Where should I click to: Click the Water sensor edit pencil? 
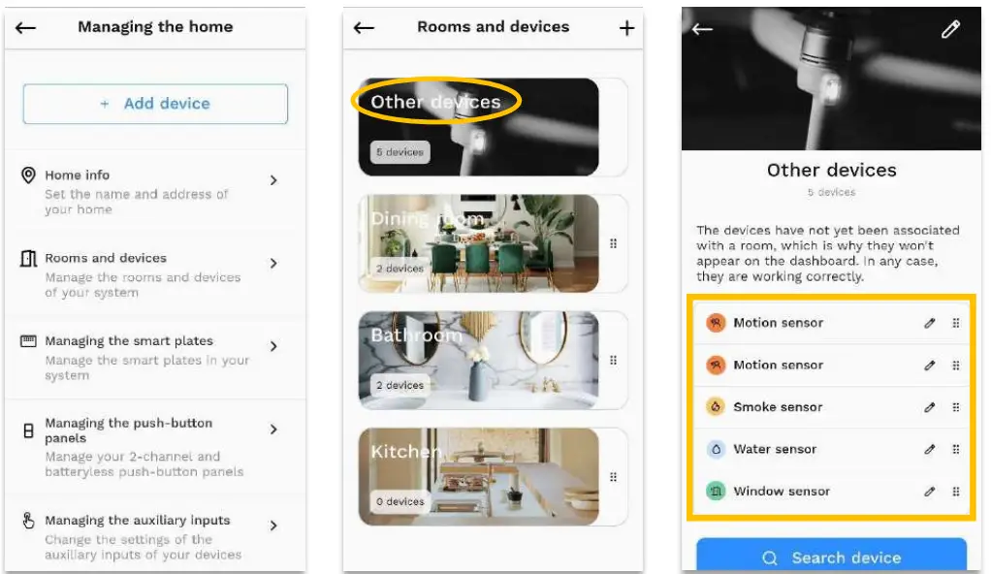(x=929, y=450)
